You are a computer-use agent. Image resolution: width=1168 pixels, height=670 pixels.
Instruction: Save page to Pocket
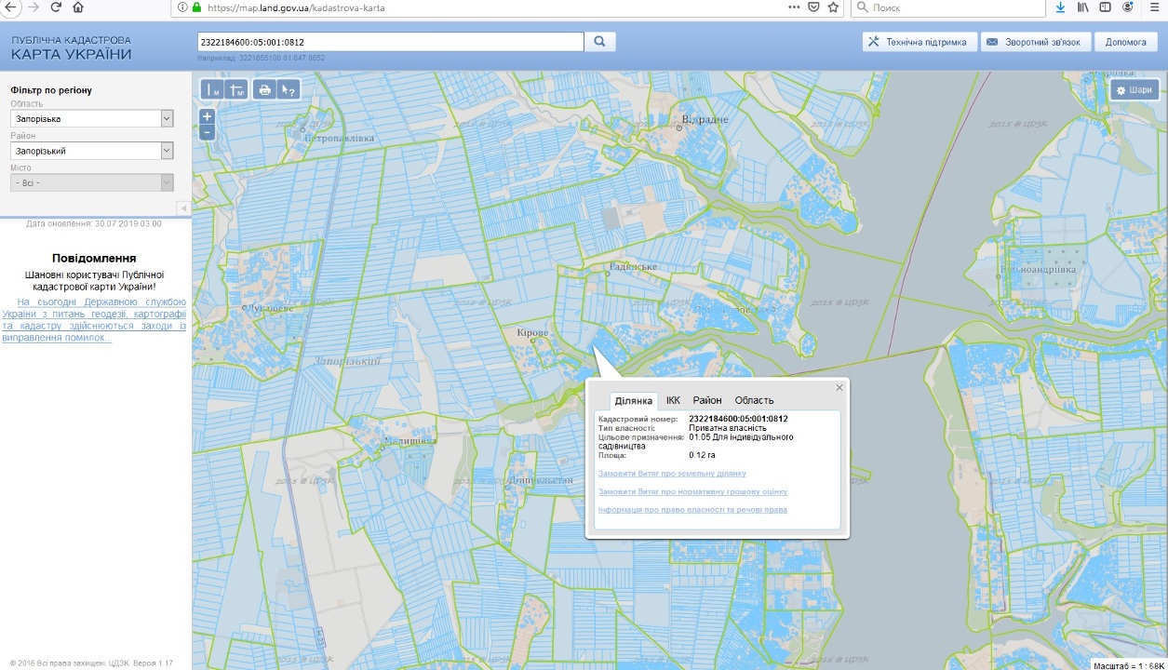813,7
